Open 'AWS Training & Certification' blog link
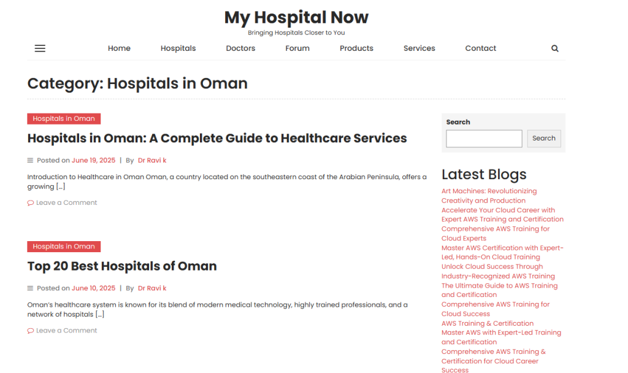This screenshot has height=373, width=628. click(488, 323)
